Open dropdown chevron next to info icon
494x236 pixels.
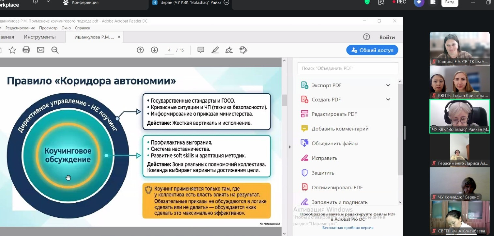48,2
